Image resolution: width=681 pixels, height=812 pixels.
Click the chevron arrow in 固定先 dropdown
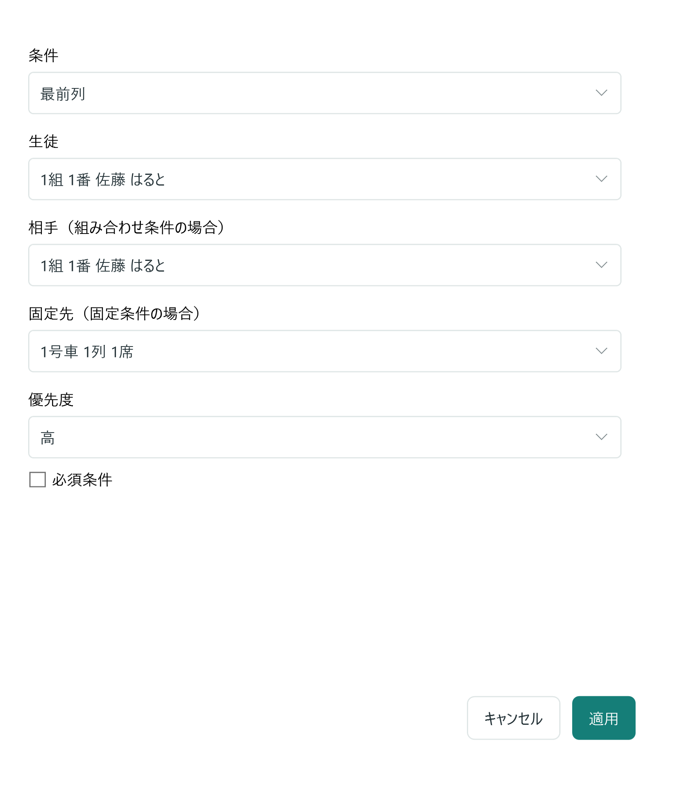(601, 351)
